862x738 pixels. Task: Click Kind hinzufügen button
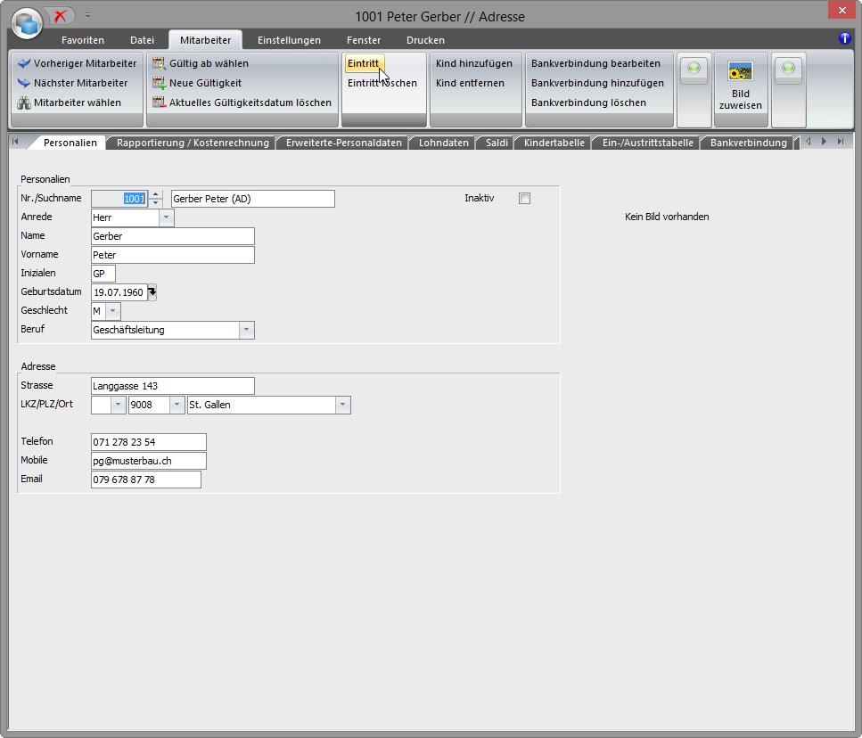(473, 64)
